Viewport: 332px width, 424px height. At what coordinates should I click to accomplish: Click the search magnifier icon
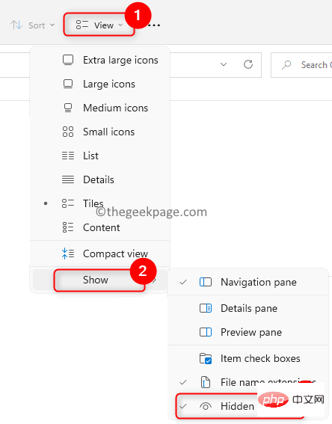[286, 65]
